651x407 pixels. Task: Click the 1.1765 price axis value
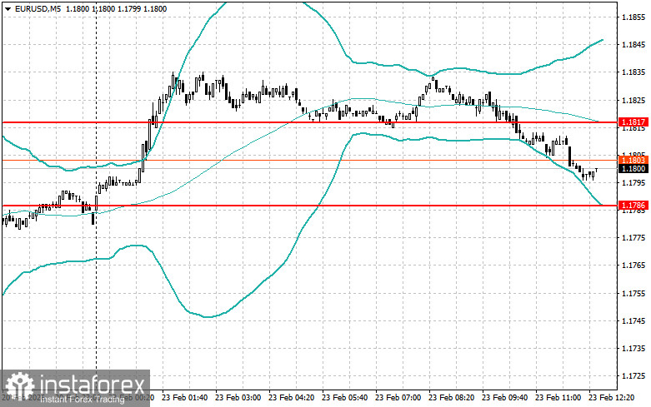pos(633,266)
